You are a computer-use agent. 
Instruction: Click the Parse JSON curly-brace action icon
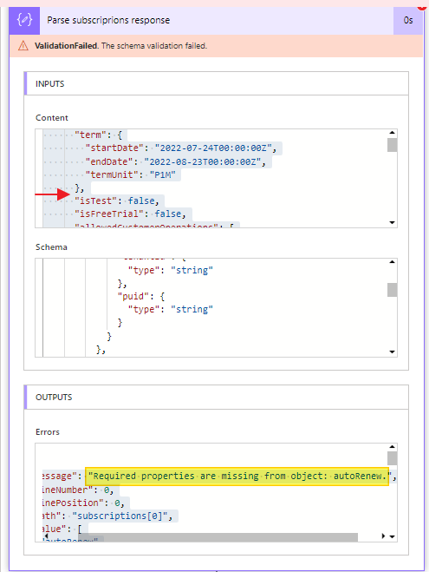click(x=24, y=21)
